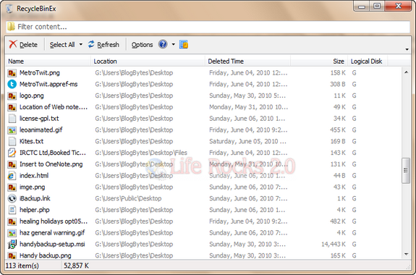Click the Filter content input field
Viewport: 416px width, 275px height.
coord(208,27)
